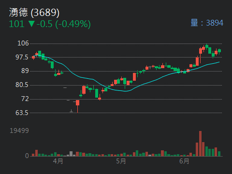The image size is (232, 174).
Task: Click the 19499 volume axis label
Action: click(x=19, y=130)
